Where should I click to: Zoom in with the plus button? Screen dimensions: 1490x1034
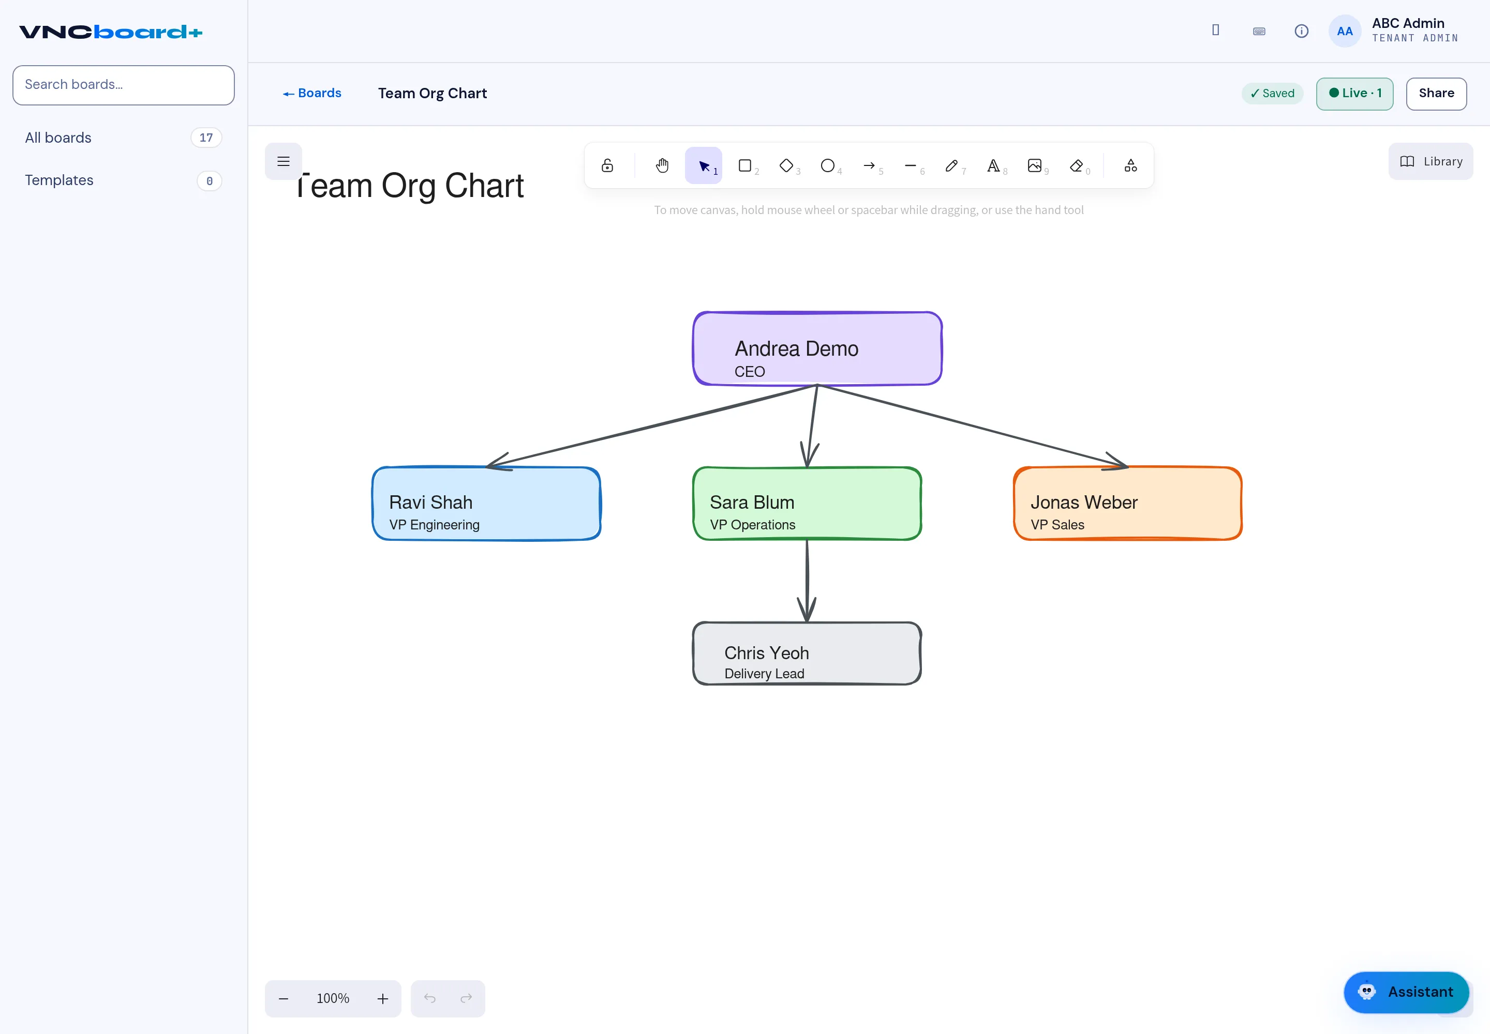click(x=382, y=999)
